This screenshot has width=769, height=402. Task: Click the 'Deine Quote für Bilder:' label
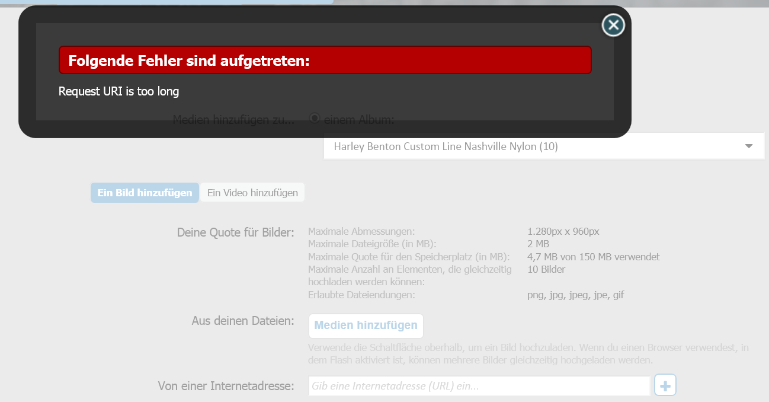(235, 232)
